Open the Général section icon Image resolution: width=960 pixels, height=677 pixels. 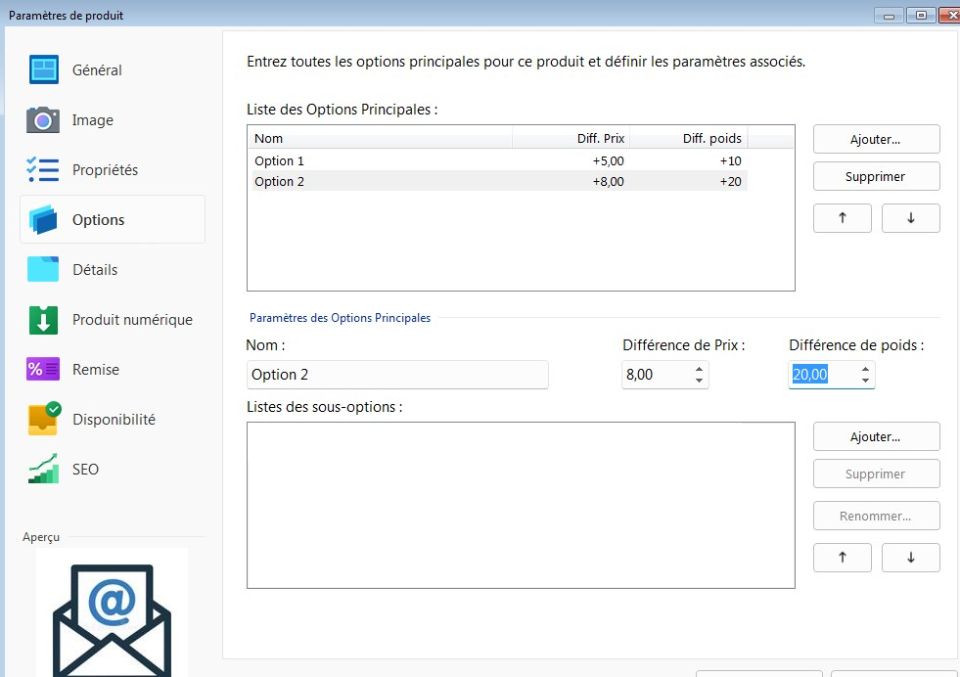[44, 70]
